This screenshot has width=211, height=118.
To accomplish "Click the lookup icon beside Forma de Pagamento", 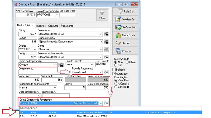I will pos(61,65).
